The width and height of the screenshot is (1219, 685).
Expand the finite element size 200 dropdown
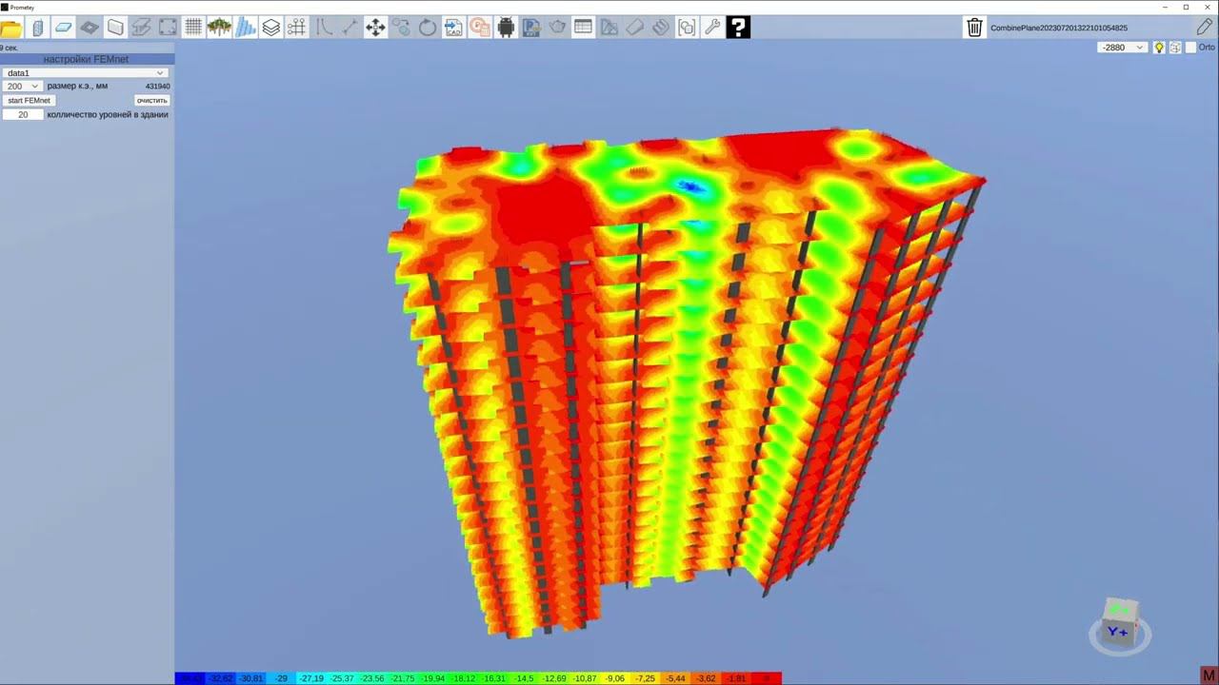tap(22, 86)
